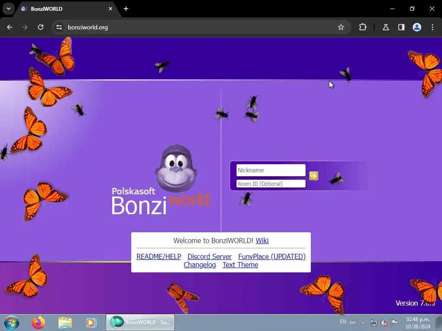Switch to Text Theme link

(x=240, y=265)
